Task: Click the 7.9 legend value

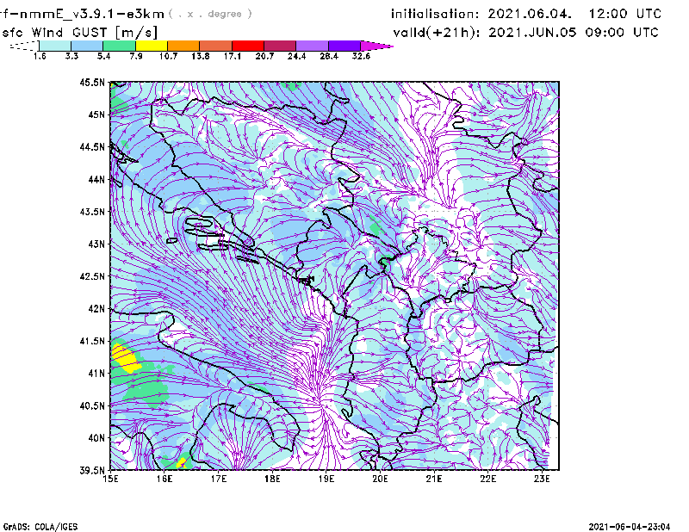Action: tap(136, 56)
